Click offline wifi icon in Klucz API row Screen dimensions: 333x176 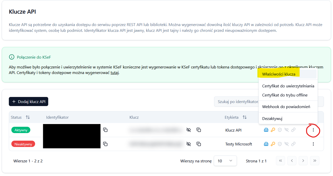point(286,130)
